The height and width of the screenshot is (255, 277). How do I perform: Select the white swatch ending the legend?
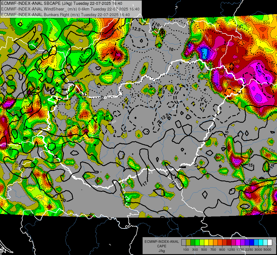[270, 243]
